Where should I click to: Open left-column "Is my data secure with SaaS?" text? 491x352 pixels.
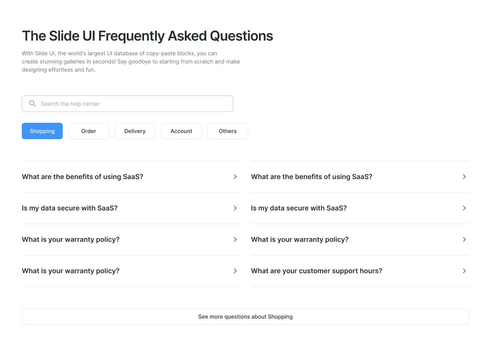[x=70, y=208]
